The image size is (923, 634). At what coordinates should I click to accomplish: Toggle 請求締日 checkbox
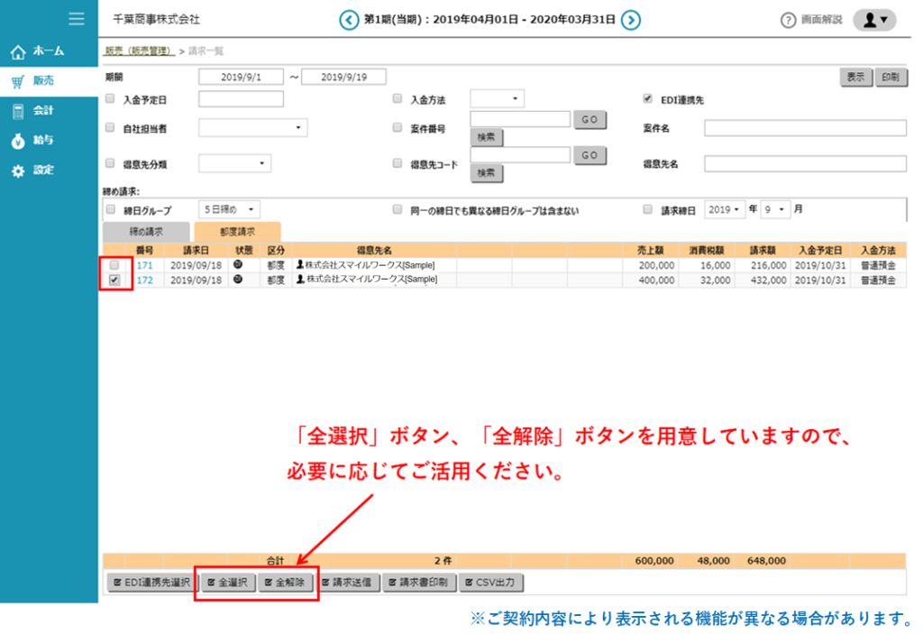coord(648,208)
